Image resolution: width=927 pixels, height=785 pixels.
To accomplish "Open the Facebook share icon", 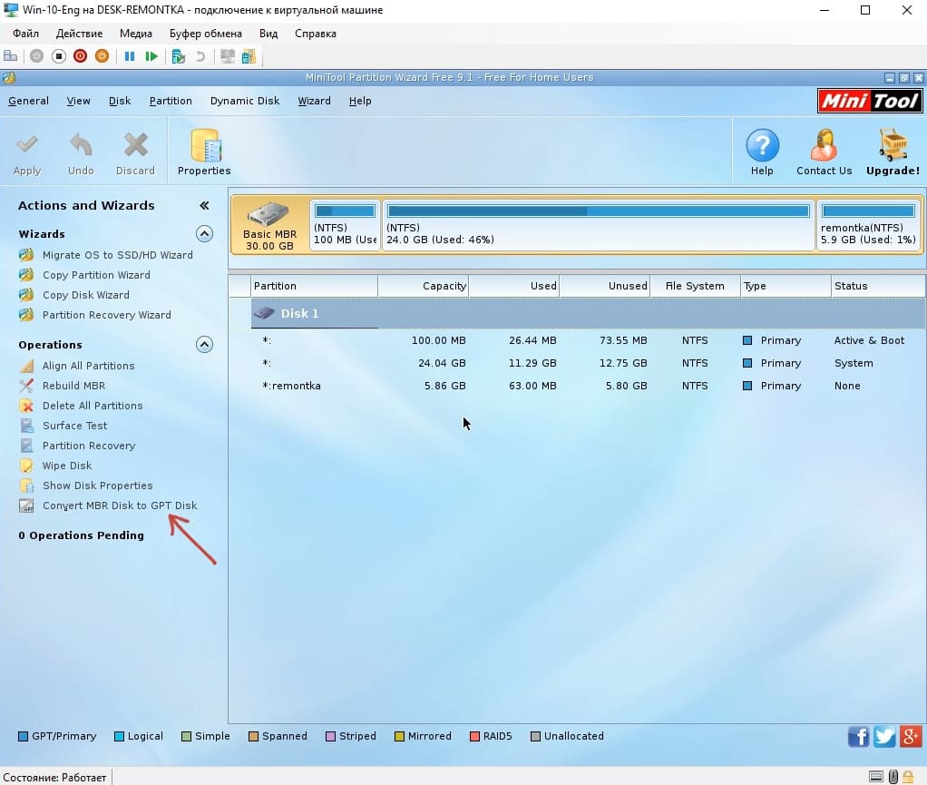I will tap(858, 737).
